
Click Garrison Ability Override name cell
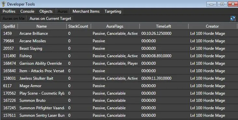[x=41, y=63]
